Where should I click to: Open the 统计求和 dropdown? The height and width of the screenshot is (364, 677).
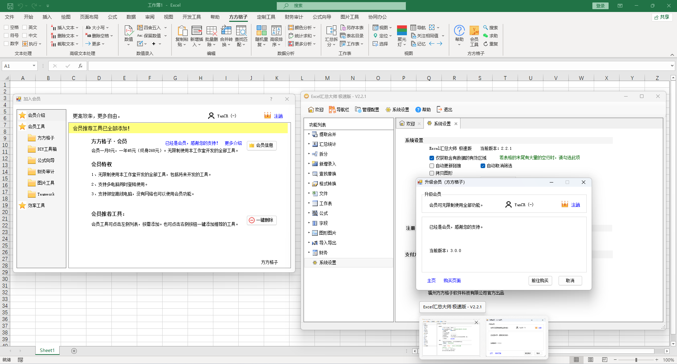pos(302,36)
